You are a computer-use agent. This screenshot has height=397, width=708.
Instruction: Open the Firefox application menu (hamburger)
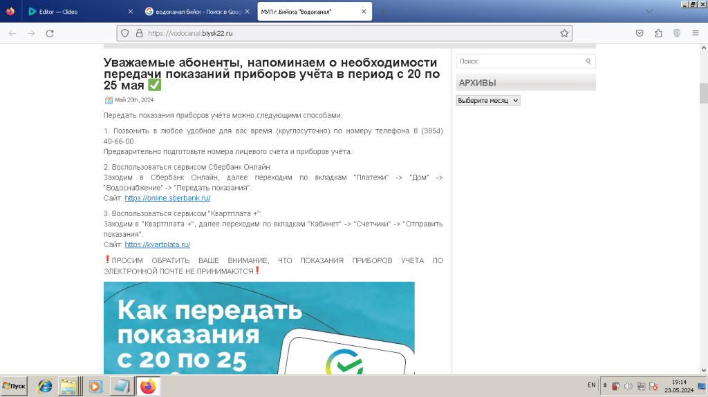click(696, 33)
